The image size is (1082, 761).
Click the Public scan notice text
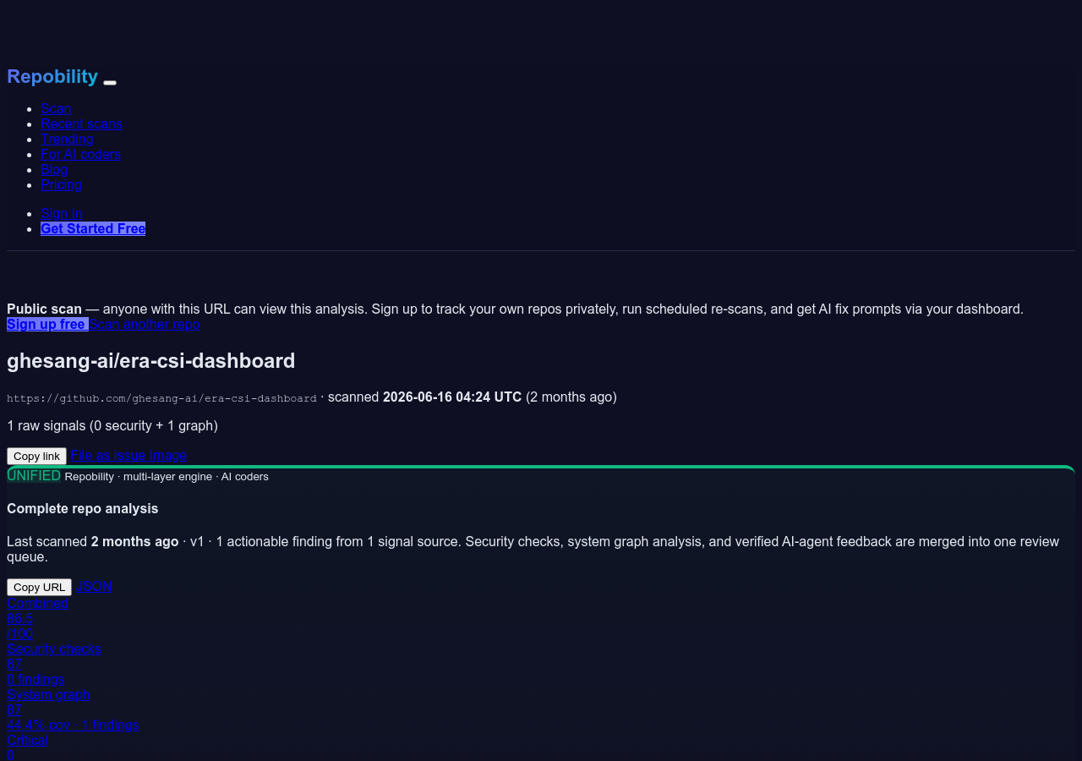coord(515,309)
